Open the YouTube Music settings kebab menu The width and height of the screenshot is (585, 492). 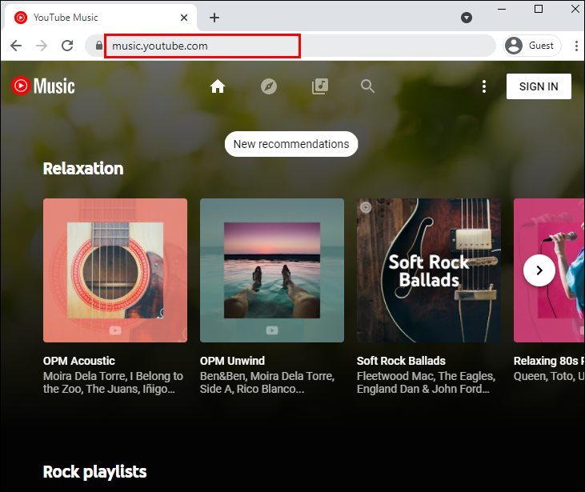(x=484, y=86)
